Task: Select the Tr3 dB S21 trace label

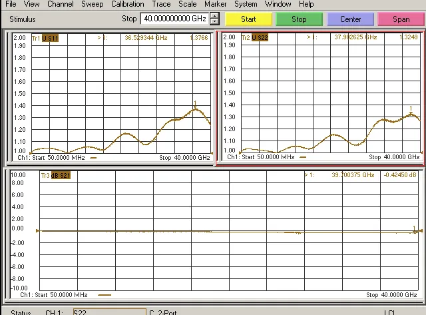Action: pyautogui.click(x=56, y=176)
